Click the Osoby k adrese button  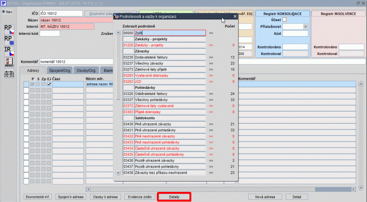click(x=106, y=197)
